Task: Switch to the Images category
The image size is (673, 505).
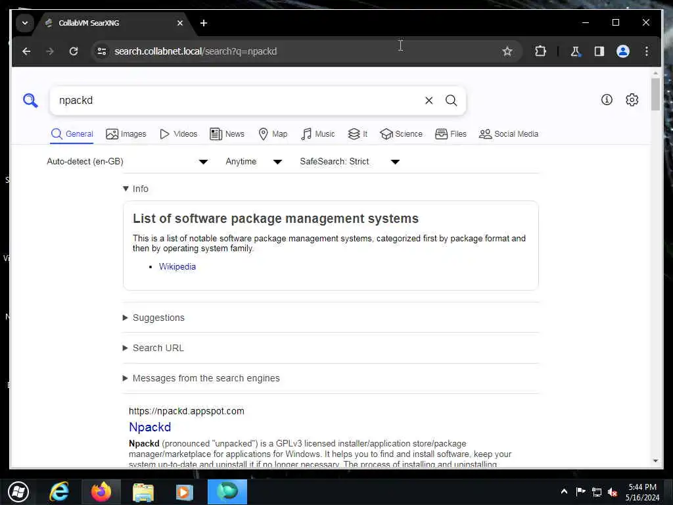Action: pyautogui.click(x=126, y=134)
